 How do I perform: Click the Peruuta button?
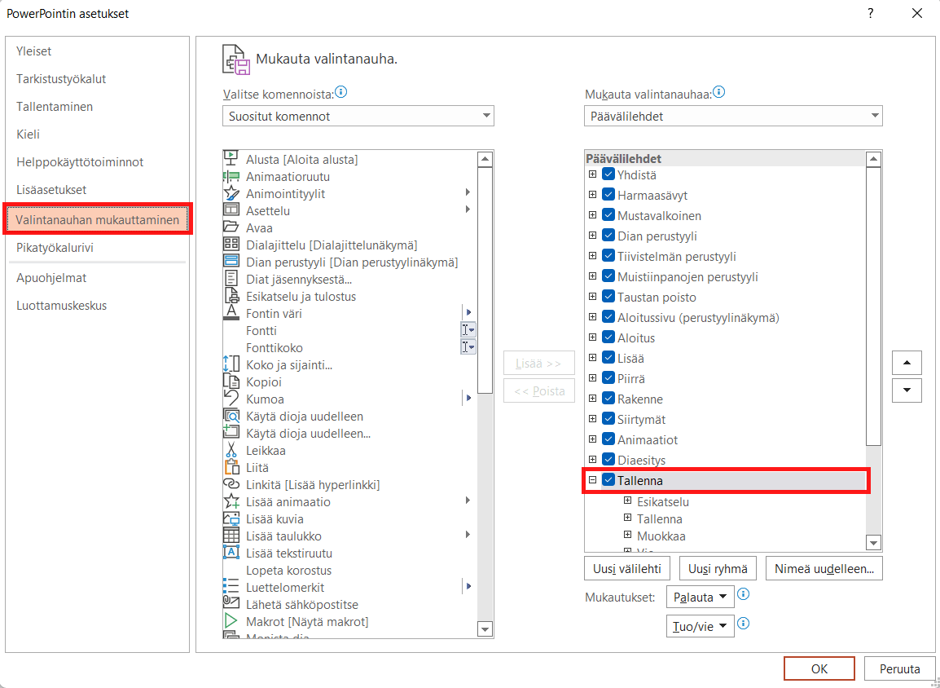900,668
